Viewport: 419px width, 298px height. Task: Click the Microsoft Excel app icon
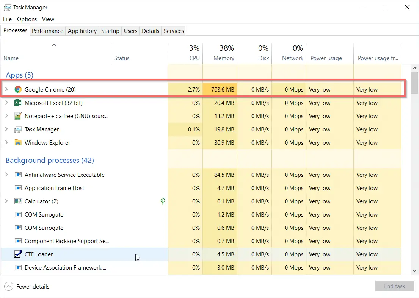(x=18, y=103)
